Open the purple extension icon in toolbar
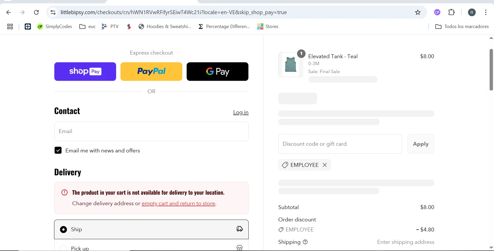 (437, 13)
